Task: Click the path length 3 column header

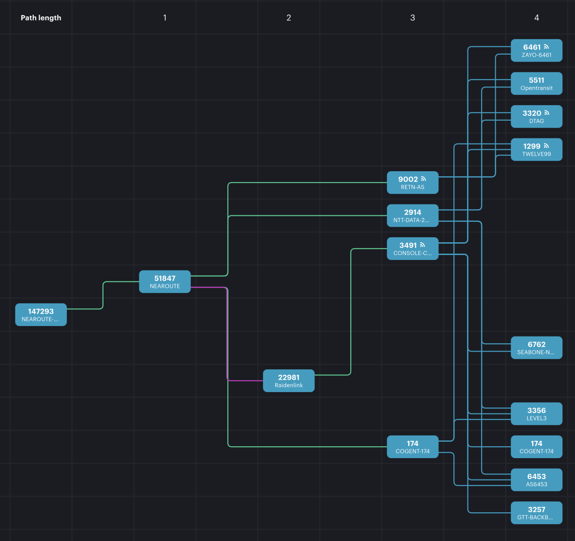Action: (412, 18)
